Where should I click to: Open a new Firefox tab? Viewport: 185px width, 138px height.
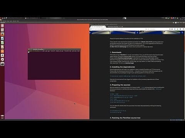click(x=122, y=26)
